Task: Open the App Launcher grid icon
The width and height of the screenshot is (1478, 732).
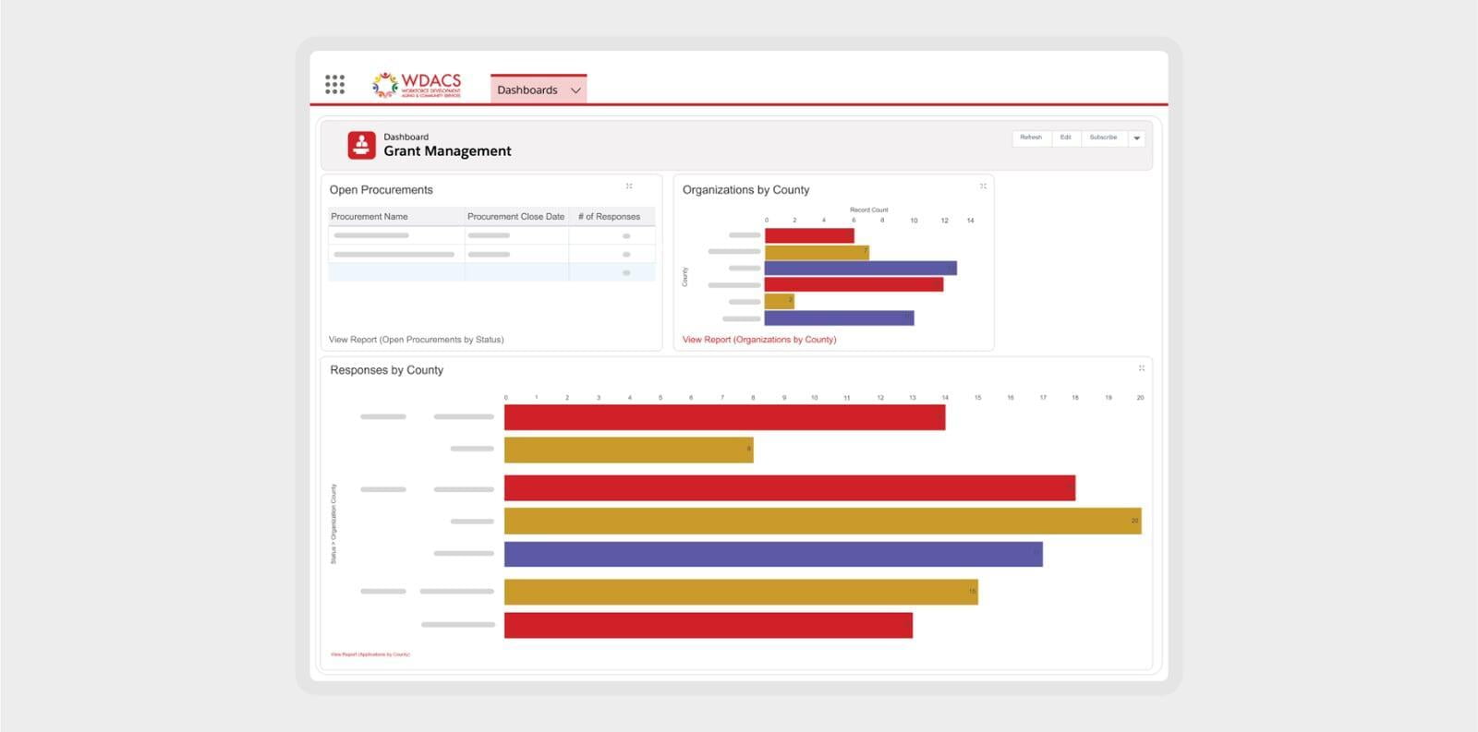Action: 334,85
